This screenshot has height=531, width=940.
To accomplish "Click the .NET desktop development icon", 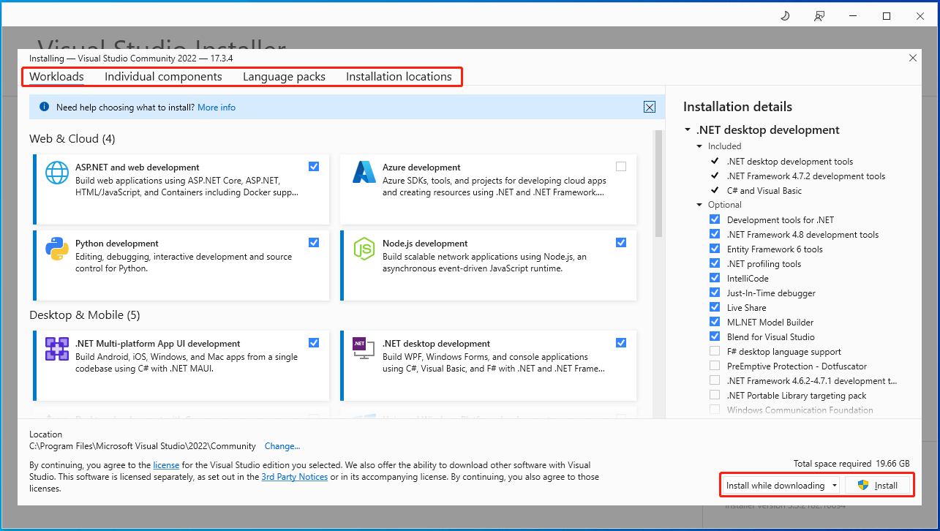I will [x=364, y=349].
